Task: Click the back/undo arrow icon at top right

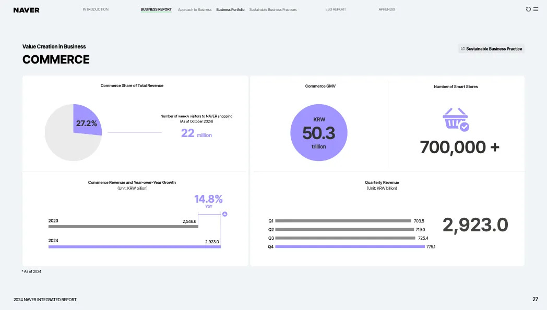Action: [x=528, y=9]
